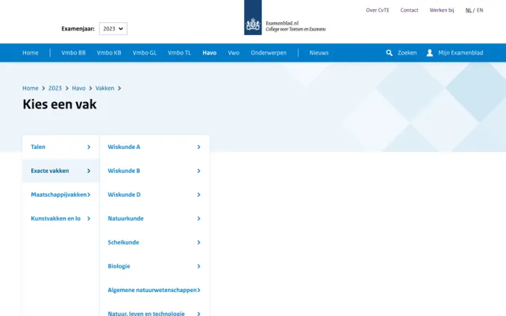Expand Kunstvakken en lo category
Viewport: 506px width, 316px height.
(60, 218)
